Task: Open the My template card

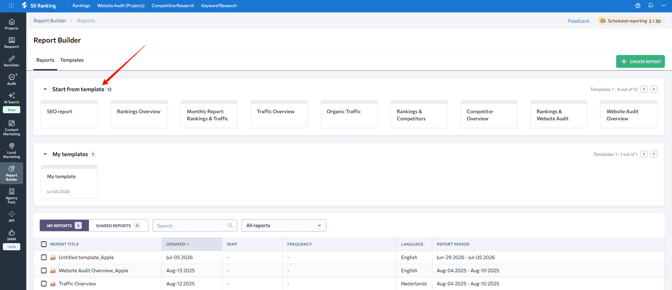Action: click(69, 182)
